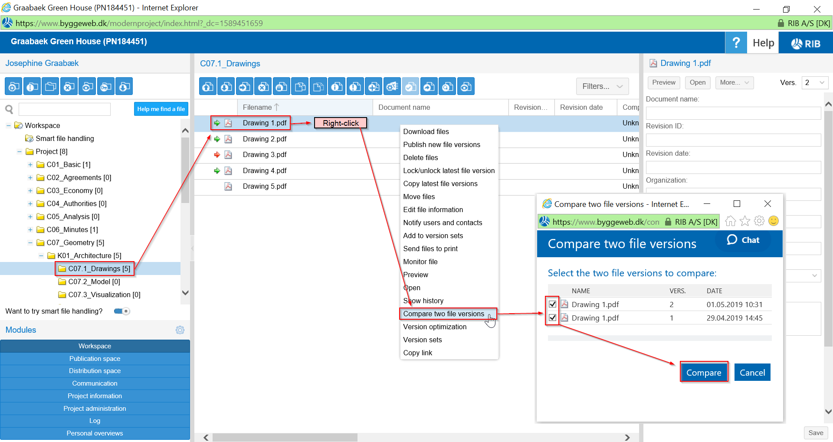
Task: Open the Vers. version dropdown
Action: 814,82
